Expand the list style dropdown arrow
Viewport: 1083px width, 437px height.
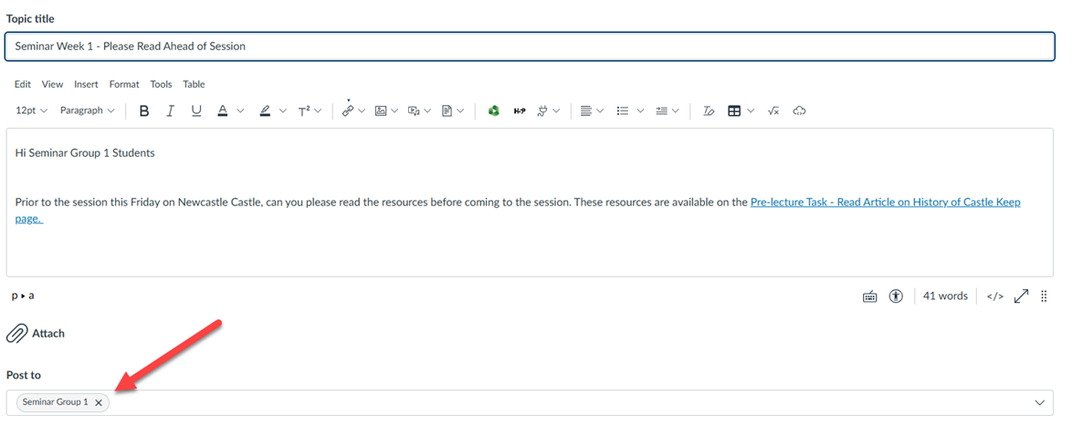point(639,110)
